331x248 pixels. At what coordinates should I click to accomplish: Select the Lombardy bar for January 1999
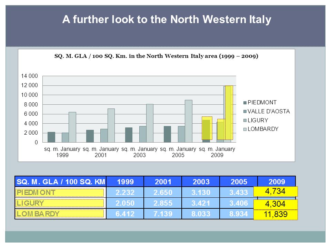pyautogui.click(x=72, y=127)
